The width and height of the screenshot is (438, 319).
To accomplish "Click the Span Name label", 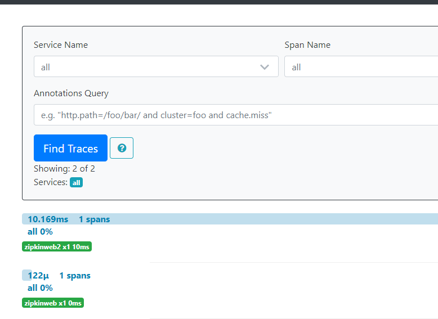I will tap(307, 45).
